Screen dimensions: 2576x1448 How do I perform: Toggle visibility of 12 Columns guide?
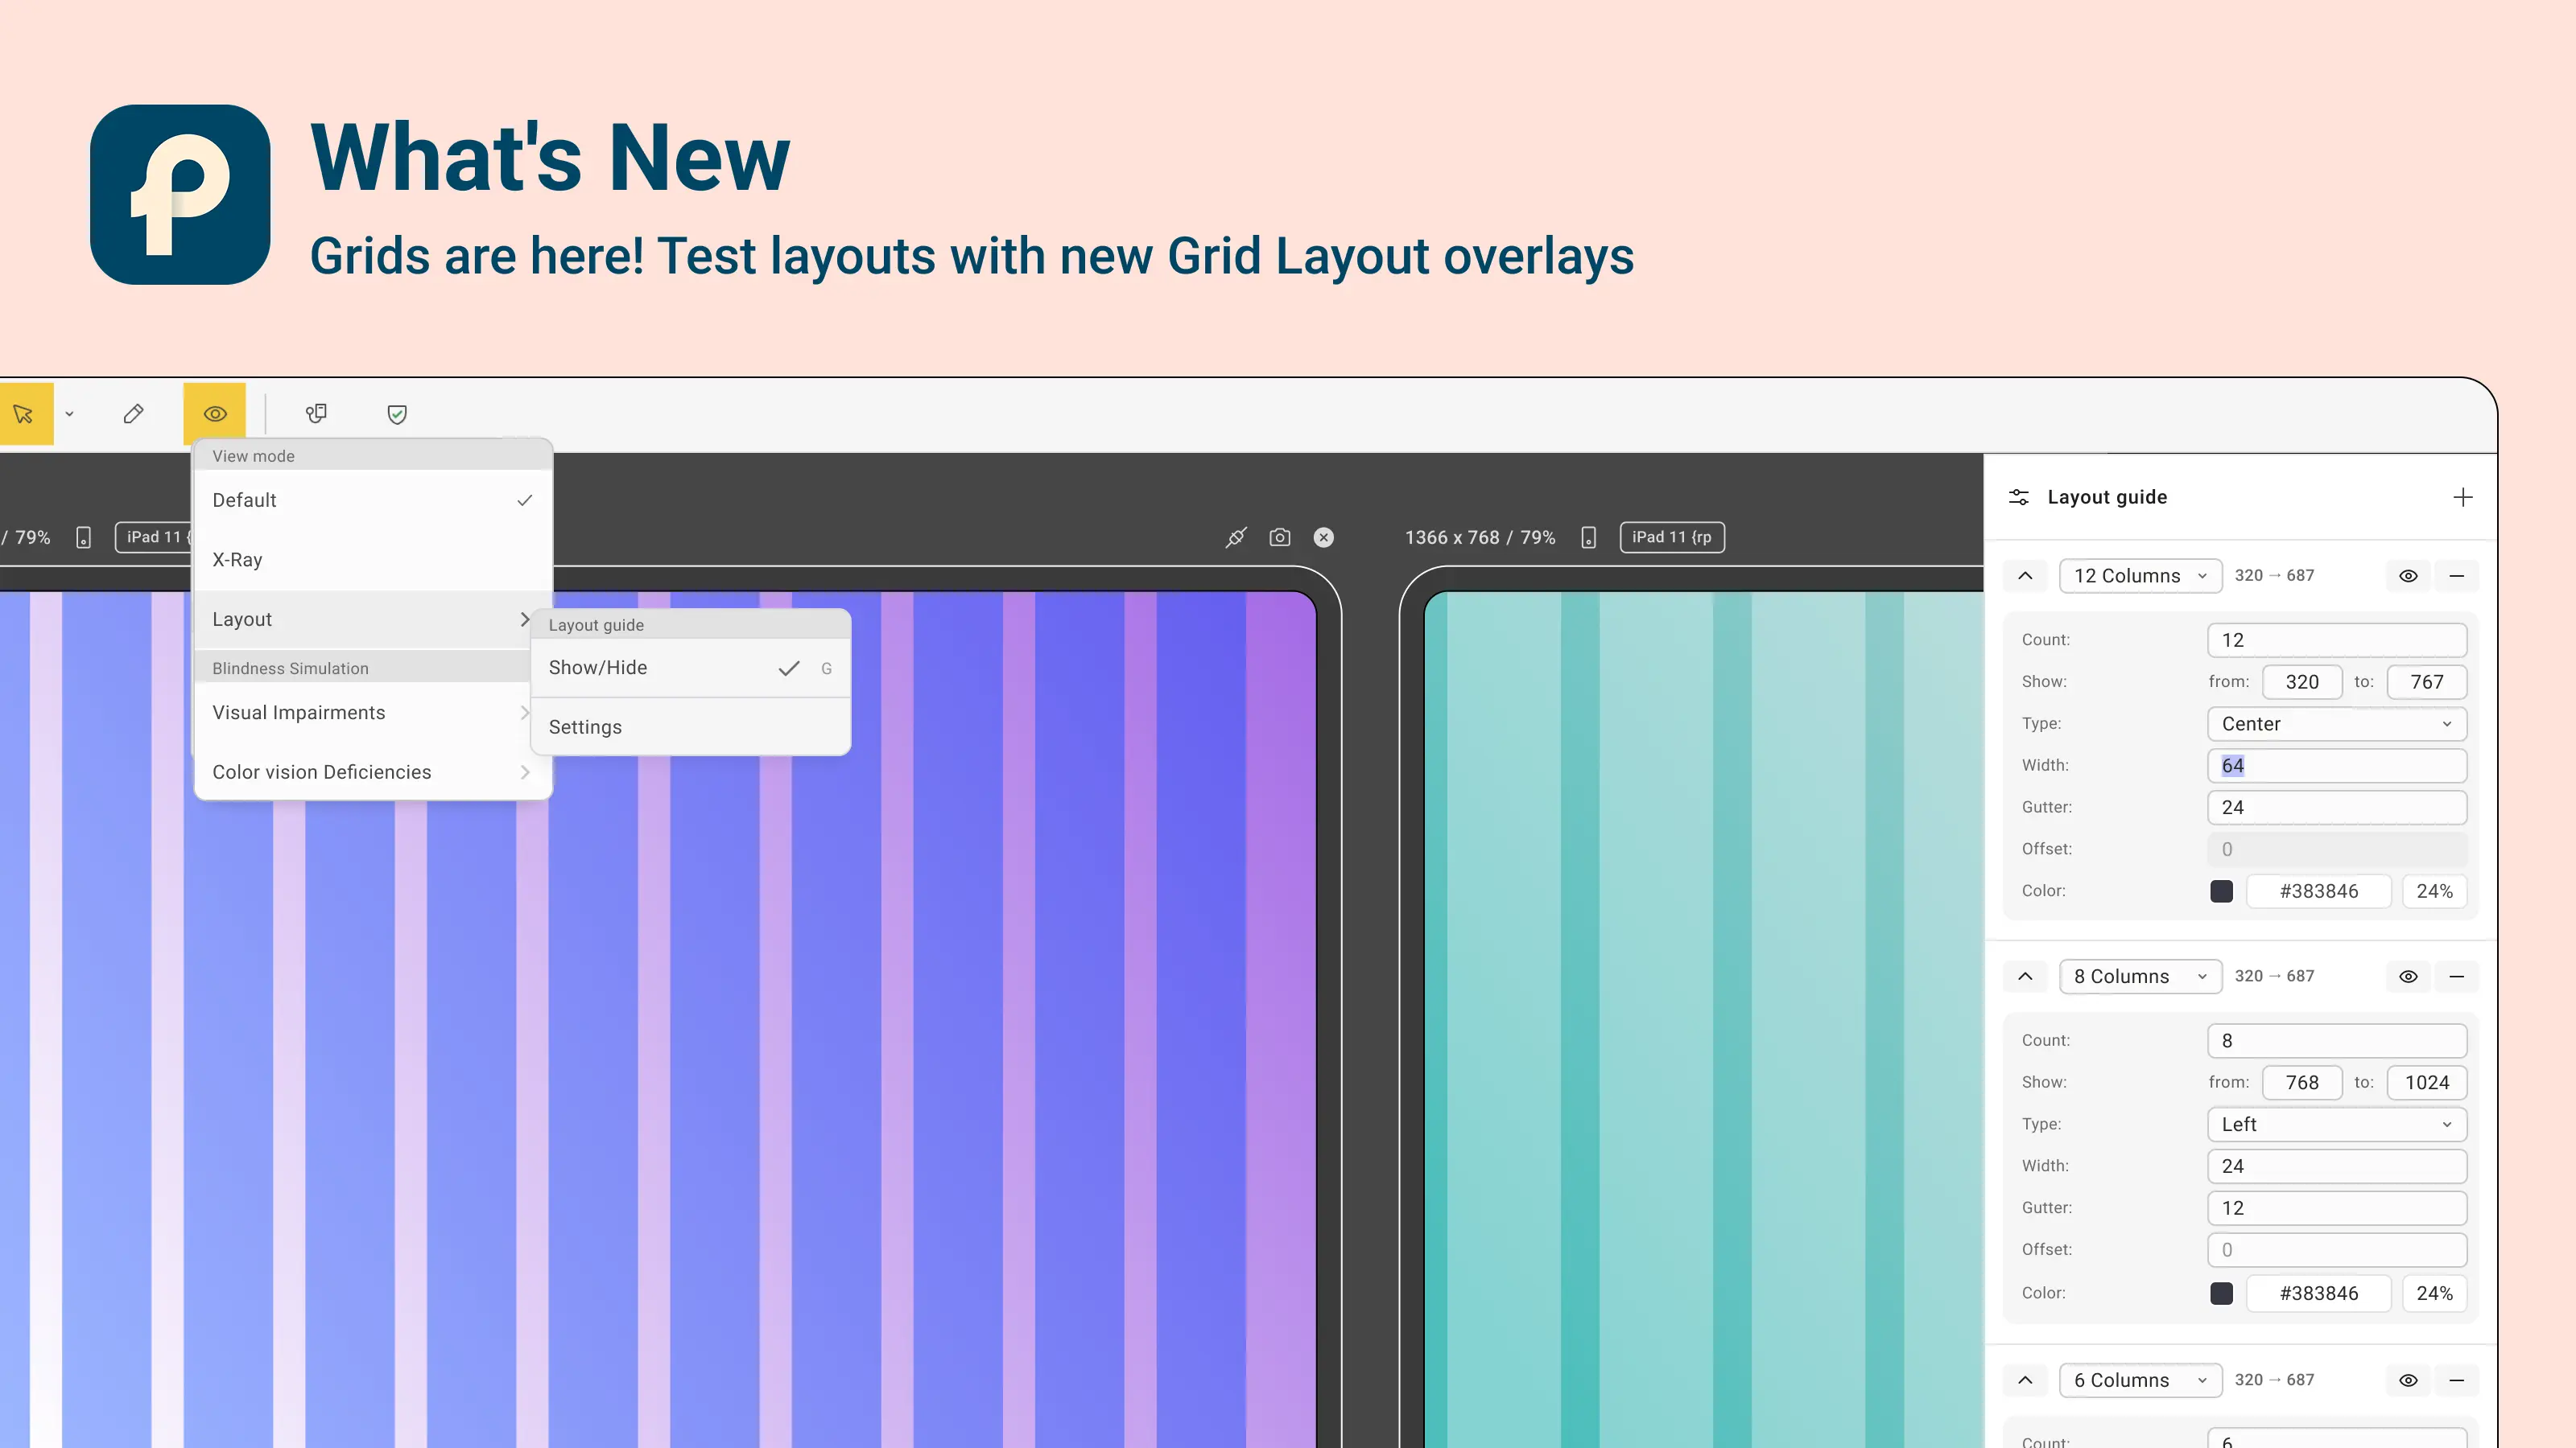(2409, 576)
